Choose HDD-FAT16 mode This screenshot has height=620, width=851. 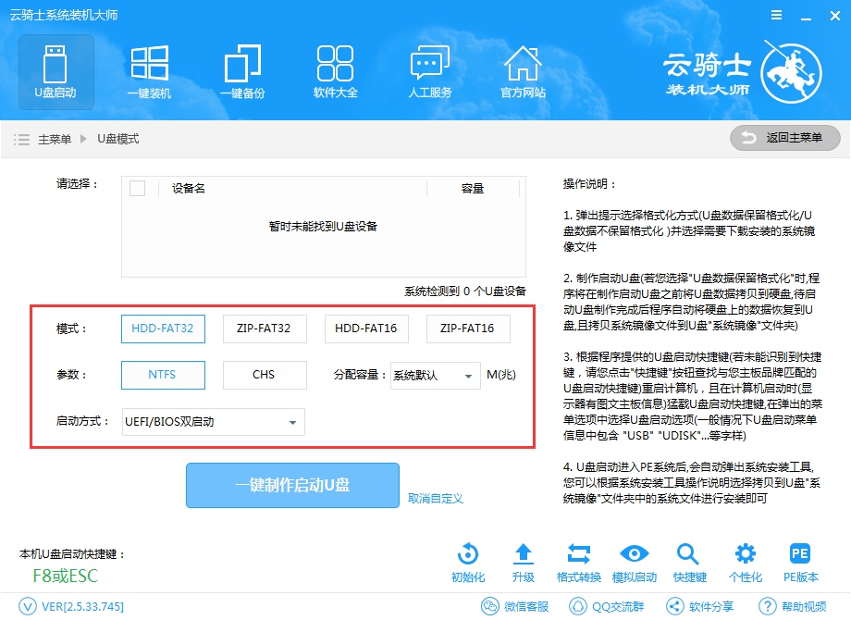coord(366,329)
